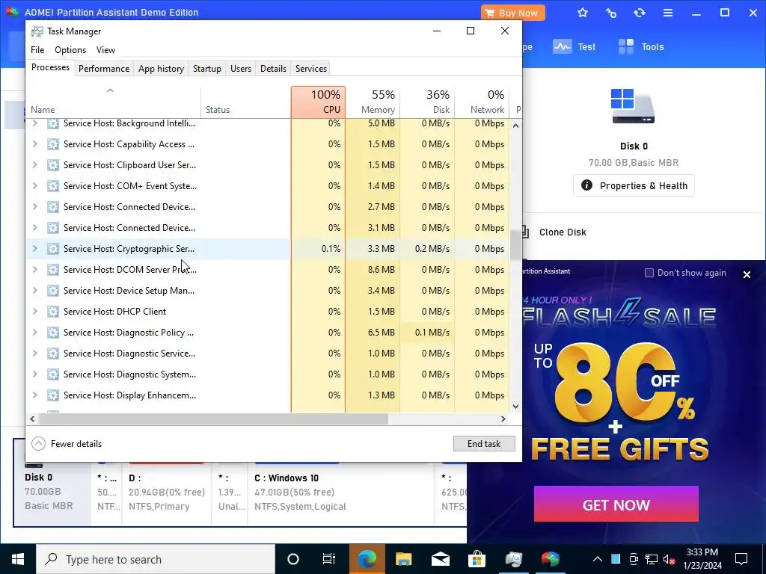Image resolution: width=766 pixels, height=574 pixels.
Task: Sort processes by CPU column
Action: click(x=318, y=102)
